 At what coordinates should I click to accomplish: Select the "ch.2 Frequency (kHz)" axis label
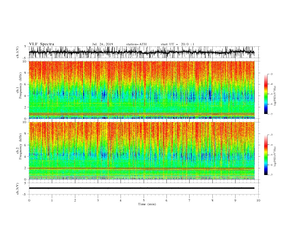pos(19,146)
